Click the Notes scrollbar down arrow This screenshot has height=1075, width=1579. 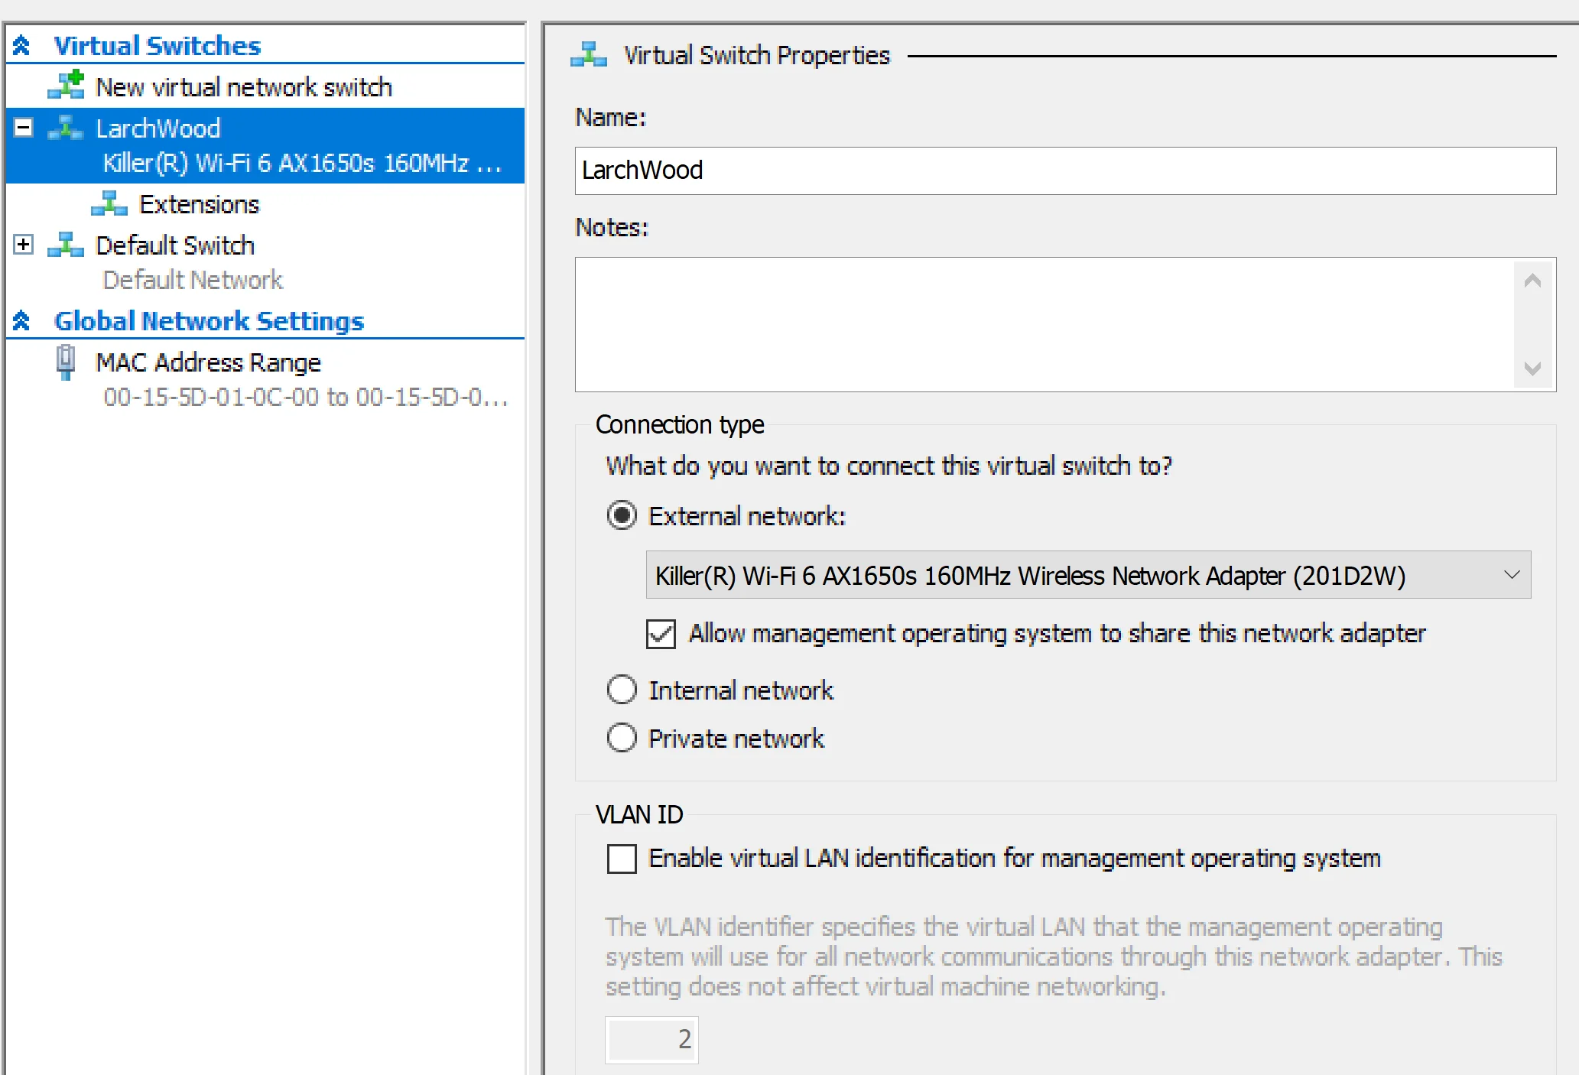1532,369
